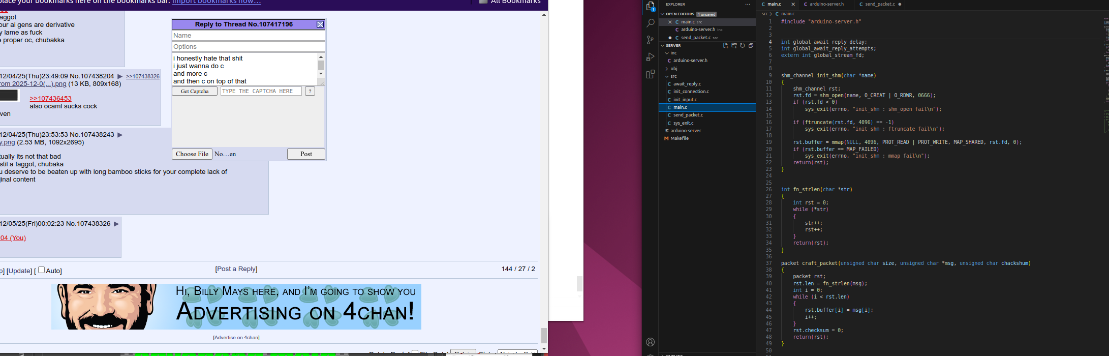Click the captcha help question mark button
Viewport: 1109px width, 356px height.
[x=310, y=91]
